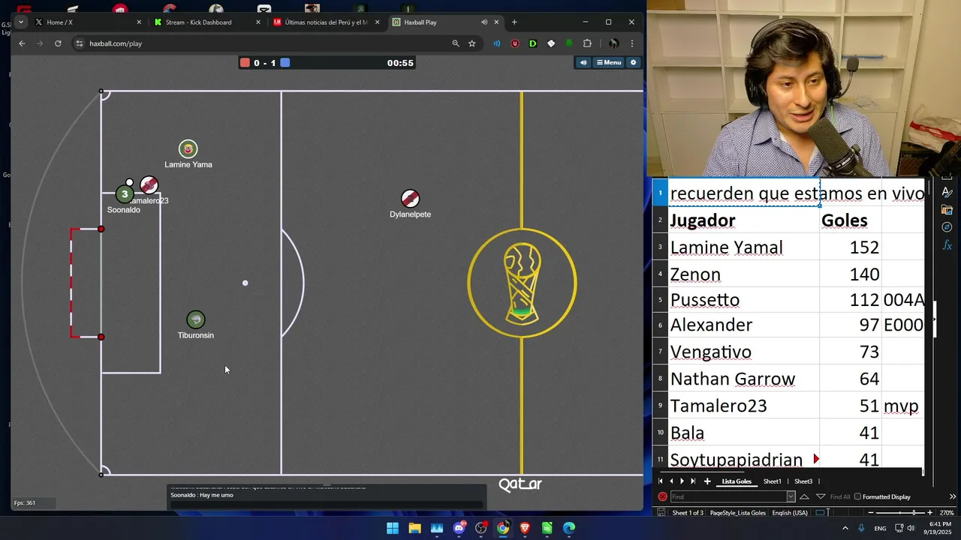The width and height of the screenshot is (961, 540).
Task: Click the Dylanelpete player disc
Action: click(x=410, y=199)
